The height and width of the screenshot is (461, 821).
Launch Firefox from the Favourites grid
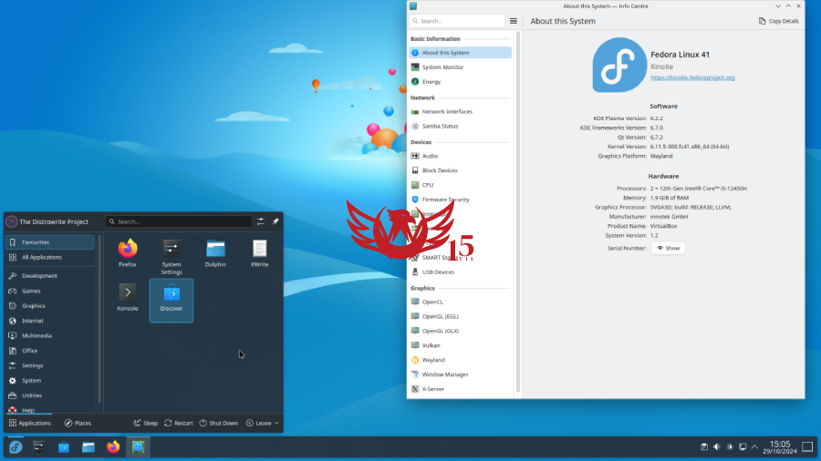point(127,253)
